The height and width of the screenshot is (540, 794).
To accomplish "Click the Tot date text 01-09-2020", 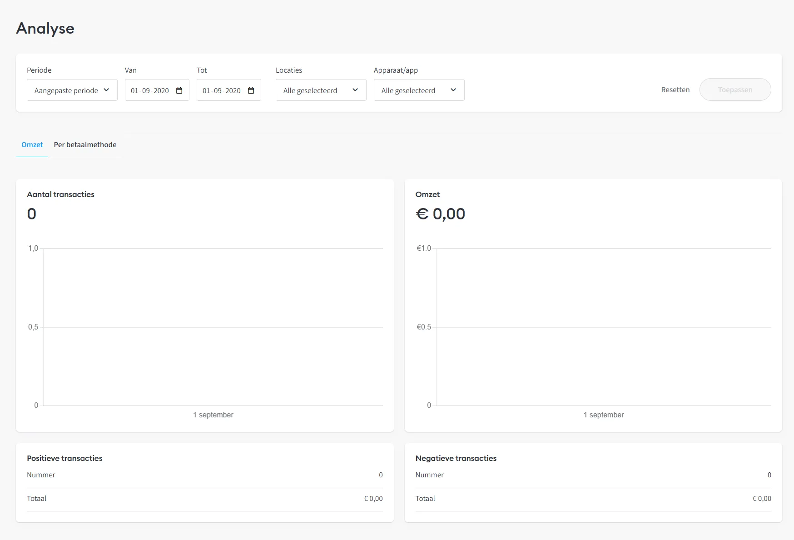I will pos(222,90).
